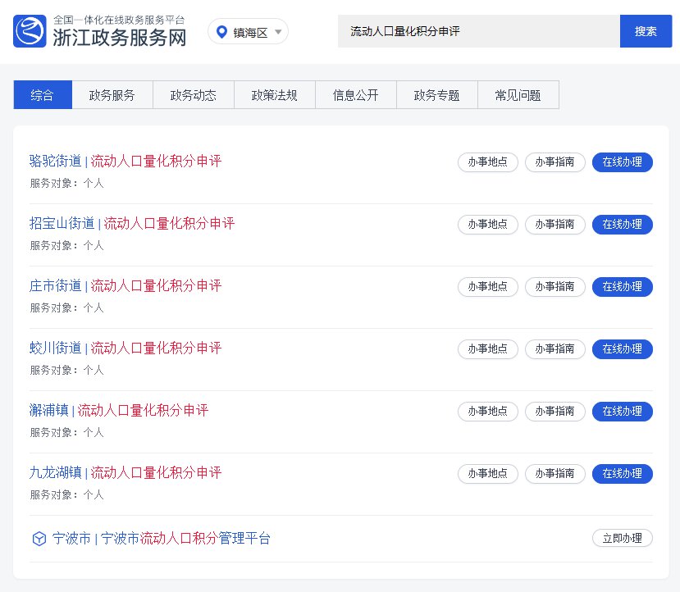Click the search box containing 流动人口量化积分申评
This screenshot has height=592, width=680.
coord(478,31)
